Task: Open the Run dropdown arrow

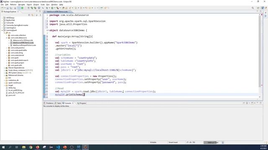Action: [55, 8]
